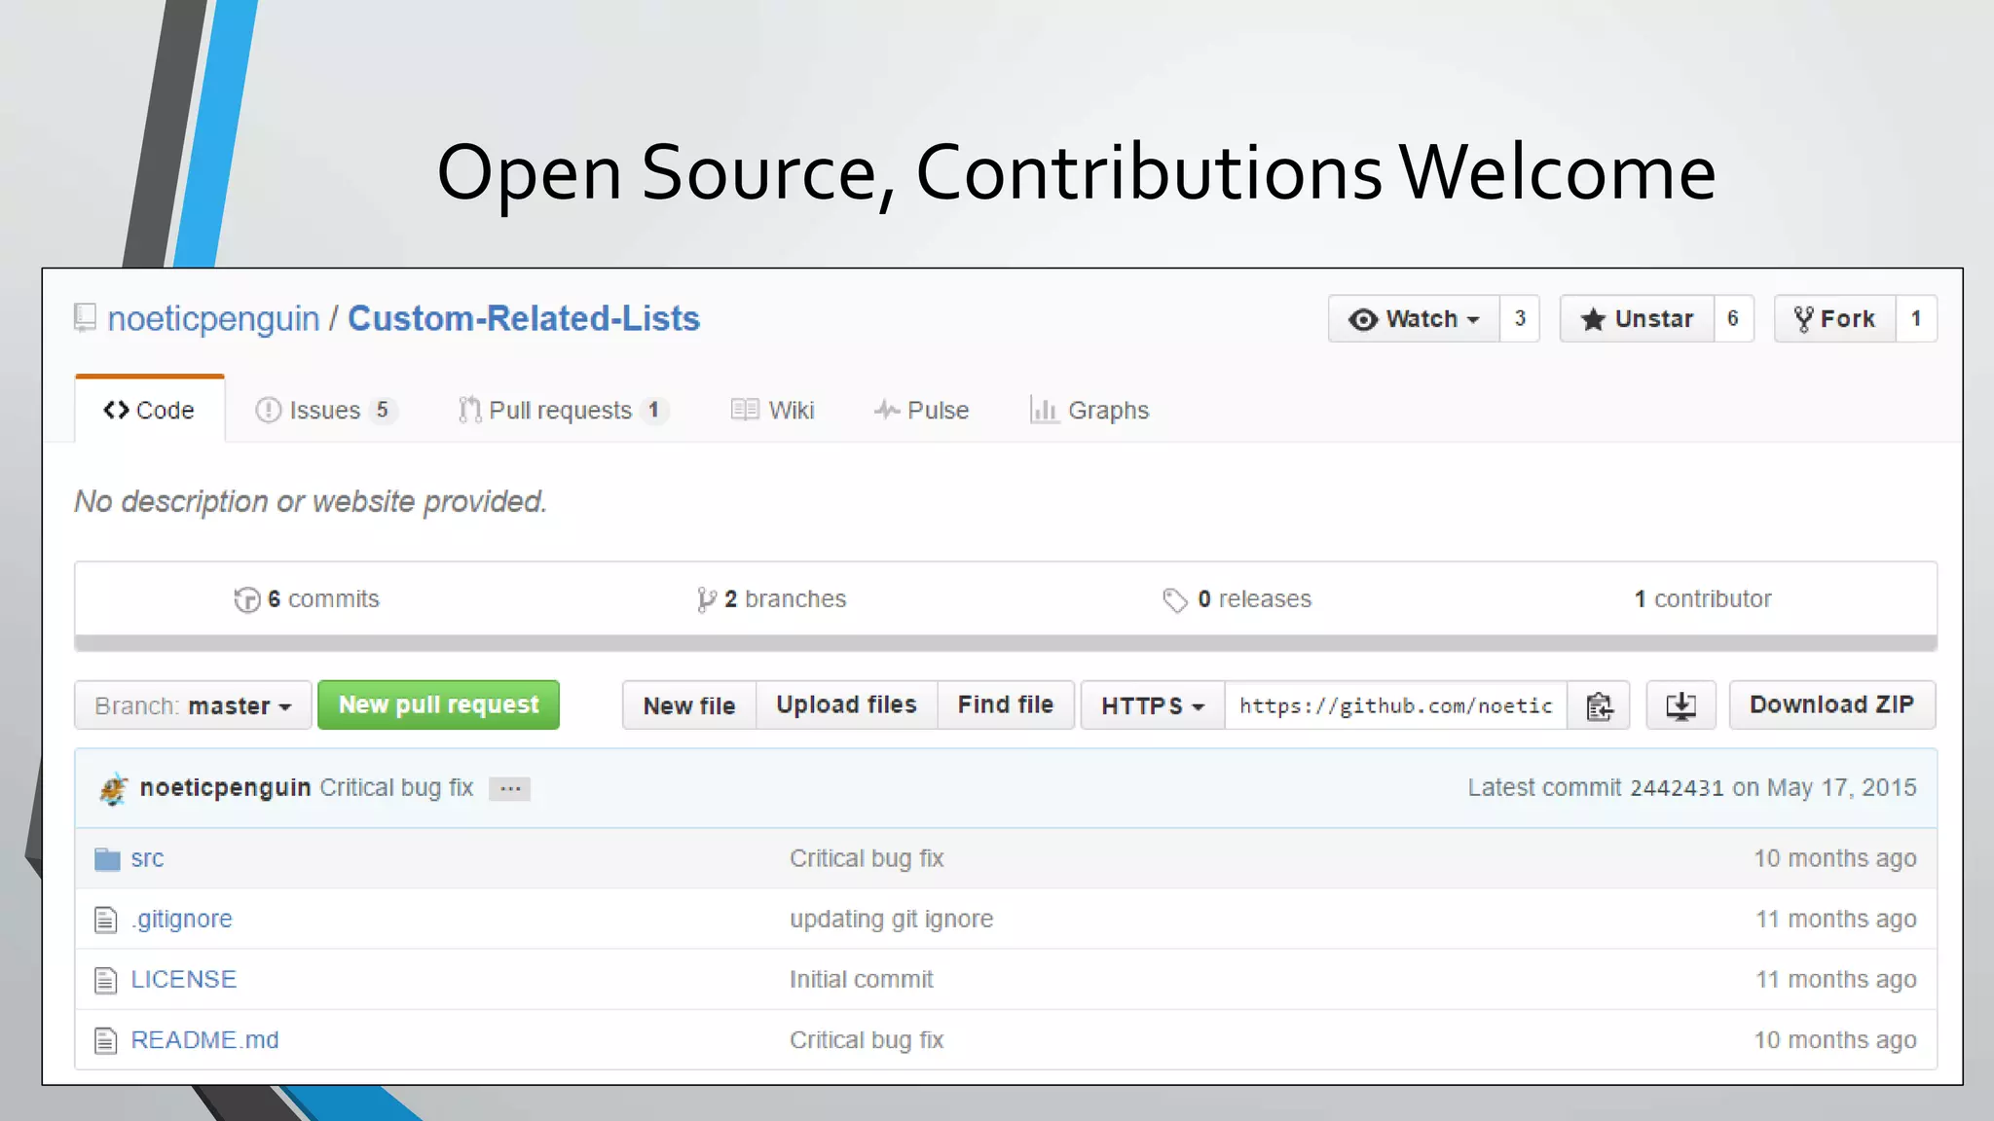Click the clone URL input field
1994x1121 pixels.
pos(1396,705)
